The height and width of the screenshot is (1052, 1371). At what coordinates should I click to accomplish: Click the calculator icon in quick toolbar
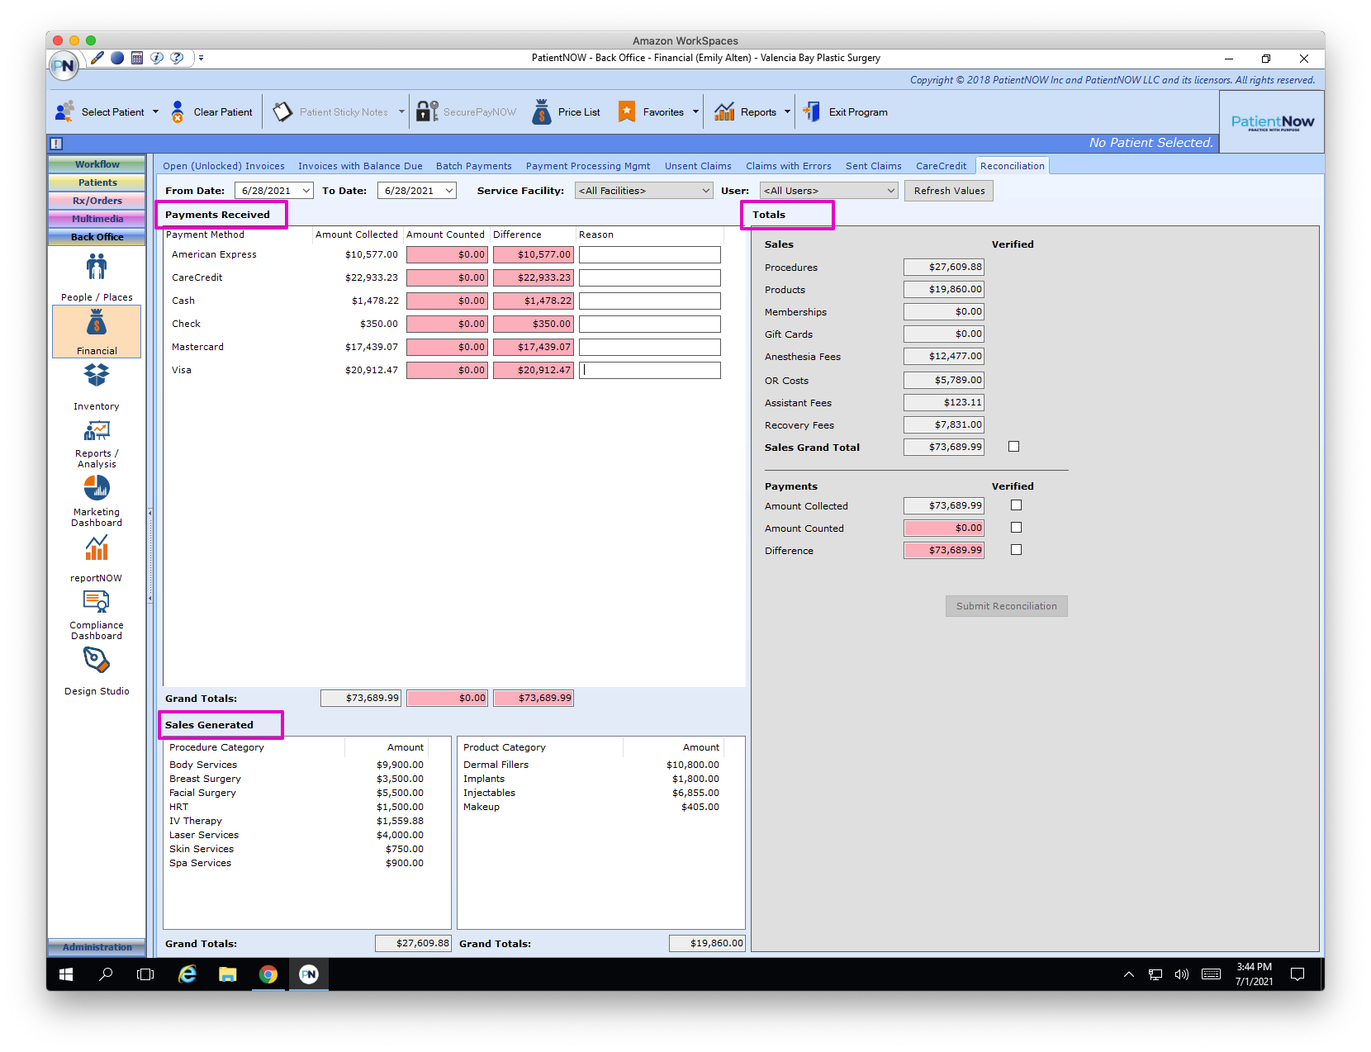(x=137, y=58)
